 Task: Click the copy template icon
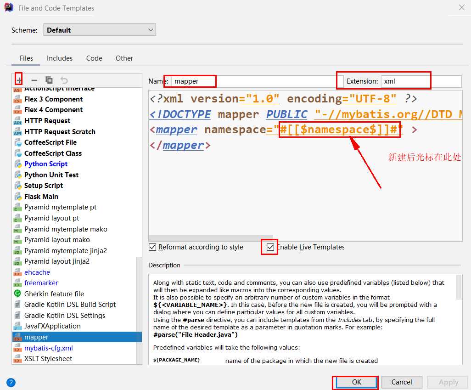click(x=49, y=80)
